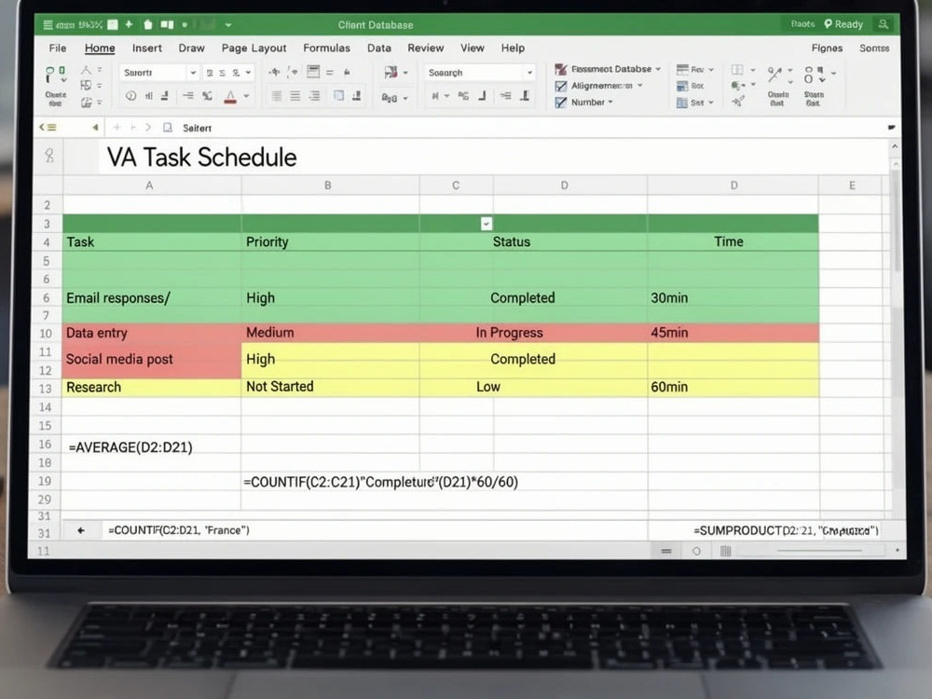Select the '60min' time cell

733,387
